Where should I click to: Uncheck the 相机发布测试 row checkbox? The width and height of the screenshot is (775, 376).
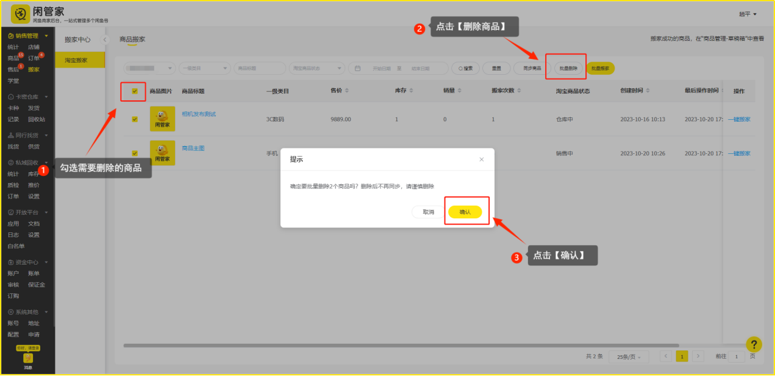(x=135, y=119)
